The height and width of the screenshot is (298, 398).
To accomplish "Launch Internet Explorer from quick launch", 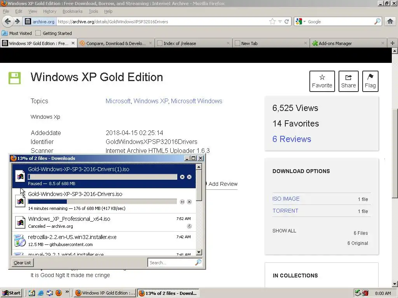I will (40, 293).
